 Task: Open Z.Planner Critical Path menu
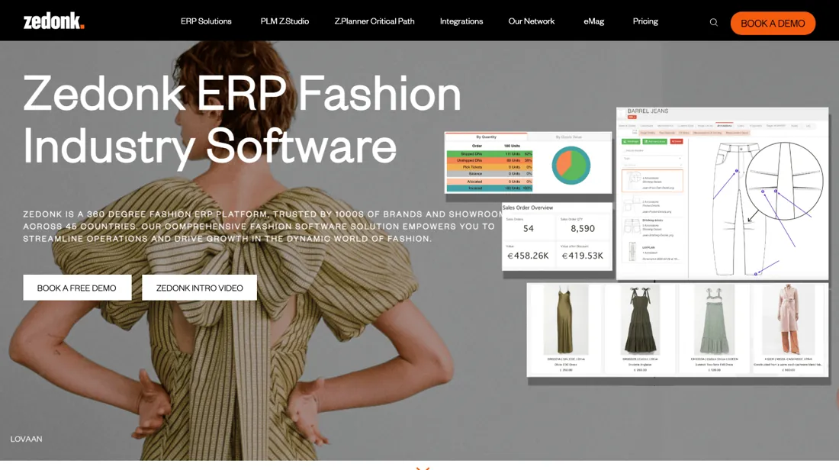(374, 21)
